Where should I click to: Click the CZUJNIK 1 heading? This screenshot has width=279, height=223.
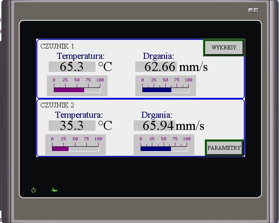pos(57,46)
